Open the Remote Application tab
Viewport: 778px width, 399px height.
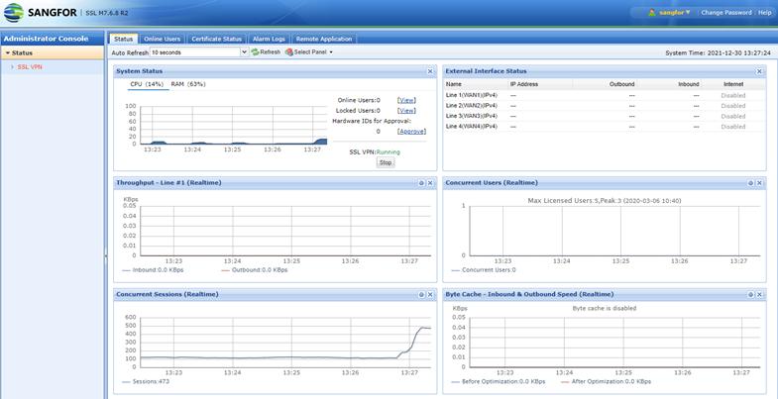pyautogui.click(x=323, y=39)
